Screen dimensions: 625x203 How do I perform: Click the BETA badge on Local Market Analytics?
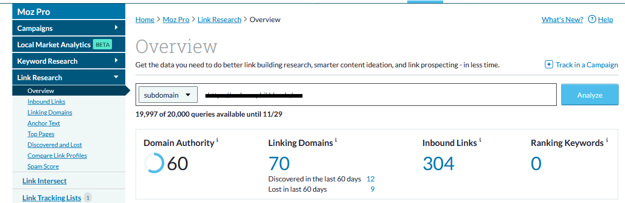[x=102, y=45]
